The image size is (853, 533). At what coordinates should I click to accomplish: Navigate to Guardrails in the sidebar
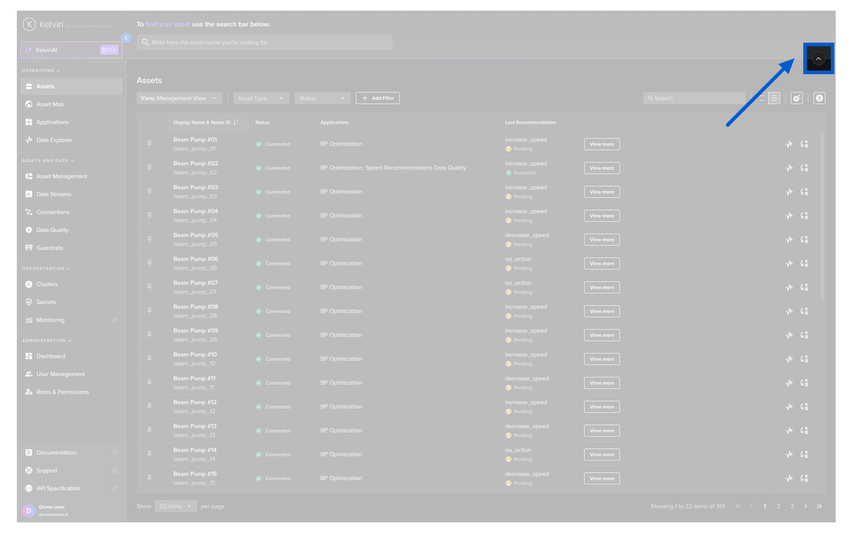coord(50,248)
